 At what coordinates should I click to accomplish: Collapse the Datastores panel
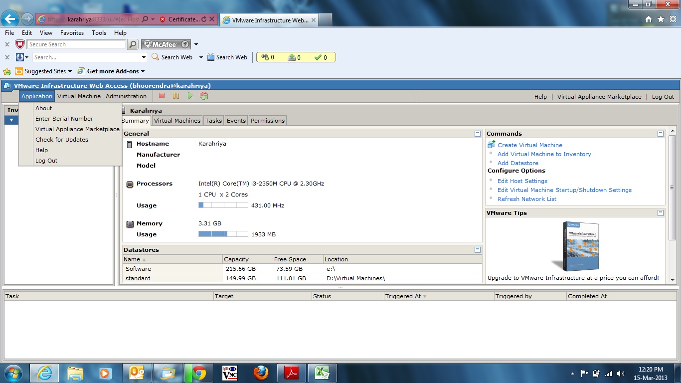pos(478,250)
